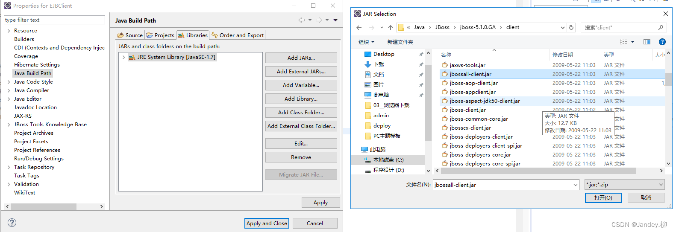Screen dimensions: 673x232
Task: Click the Remove button
Action: point(301,157)
